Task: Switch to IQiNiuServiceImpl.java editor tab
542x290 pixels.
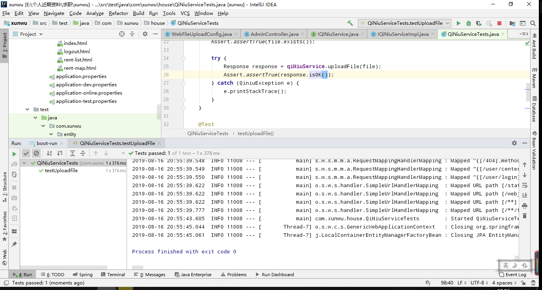Action: pyautogui.click(x=402, y=34)
